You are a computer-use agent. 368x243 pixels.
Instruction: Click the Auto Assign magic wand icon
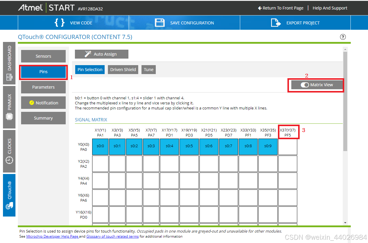(x=88, y=54)
